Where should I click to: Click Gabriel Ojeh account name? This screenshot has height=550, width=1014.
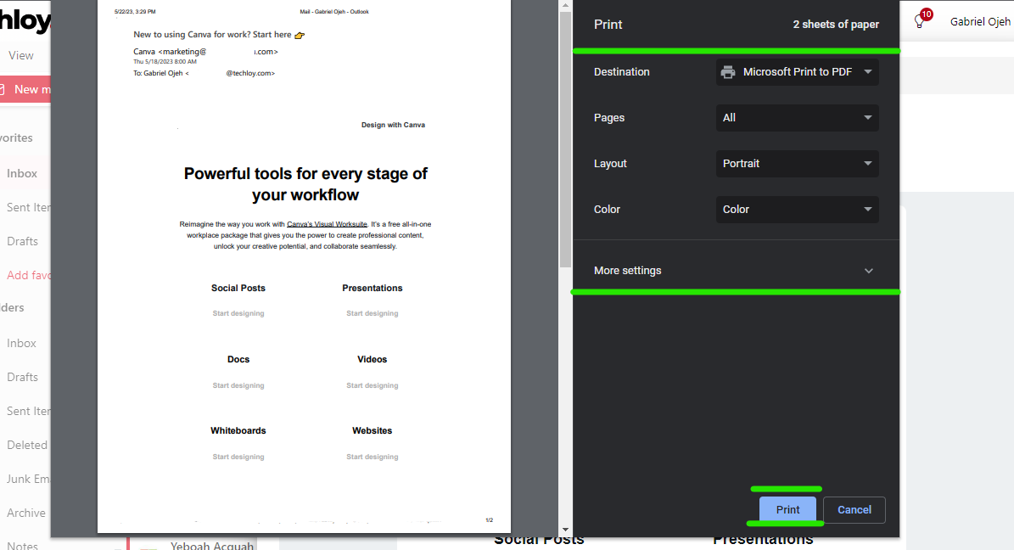click(980, 21)
